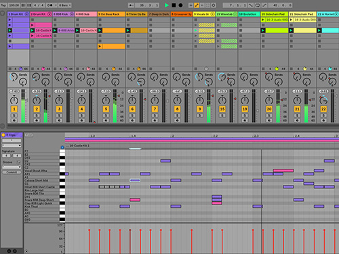Toggle the orange Automation Arm icon
339x254 pixels.
[197, 5]
